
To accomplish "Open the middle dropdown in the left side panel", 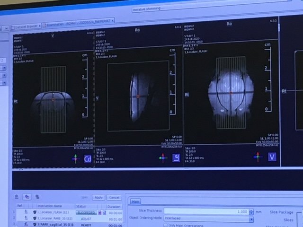I will (4, 75).
